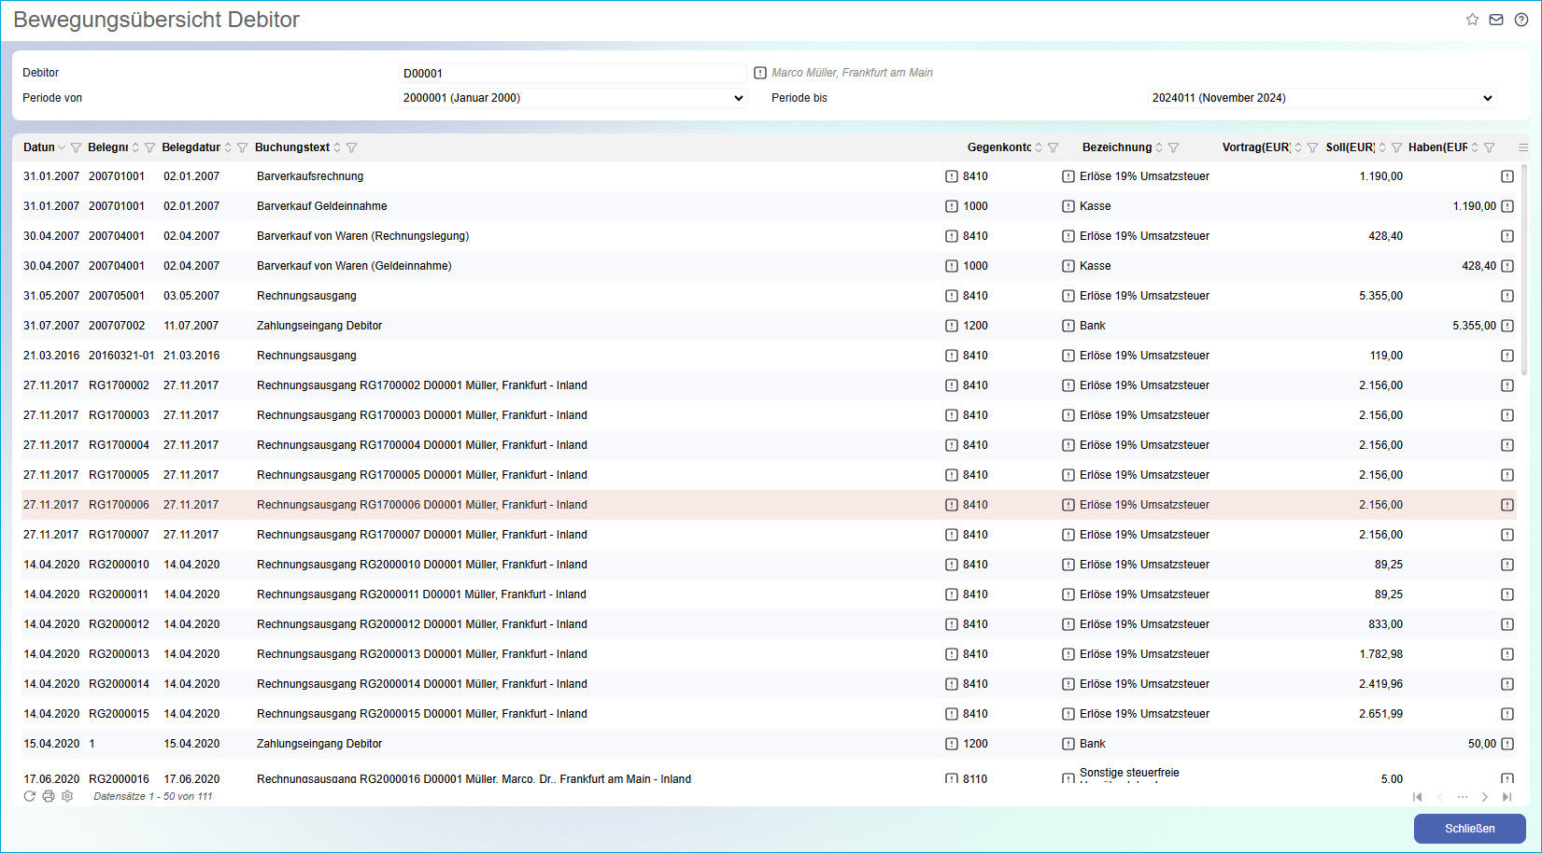Screen dimensions: 1542x853
Task: Refresh the table with the reload icon
Action: (30, 796)
